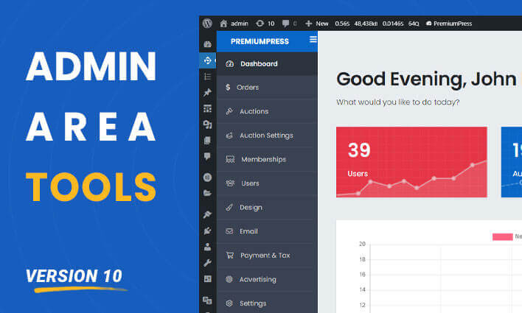Open the PremiumPress admin bar menu
The height and width of the screenshot is (313, 522).
[x=451, y=23]
